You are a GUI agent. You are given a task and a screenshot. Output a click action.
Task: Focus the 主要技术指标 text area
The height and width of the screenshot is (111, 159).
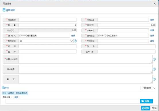pos(86,59)
